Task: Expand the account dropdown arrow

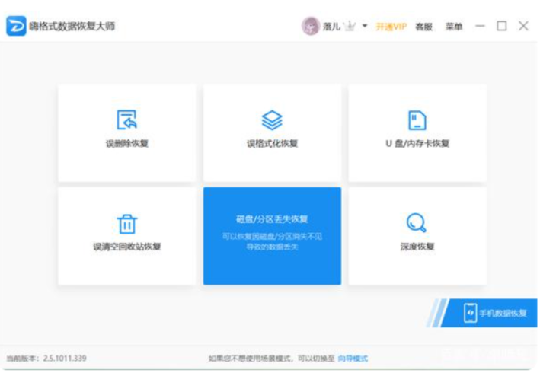Action: tap(365, 26)
